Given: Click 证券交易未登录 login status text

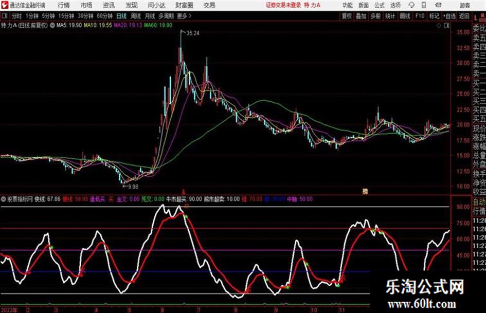Looking at the screenshot, I should click(x=283, y=5).
